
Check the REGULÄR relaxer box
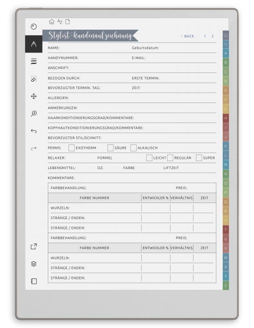pyautogui.click(x=170, y=158)
